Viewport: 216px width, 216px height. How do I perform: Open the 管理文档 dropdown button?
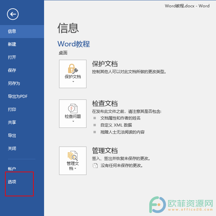(73, 161)
